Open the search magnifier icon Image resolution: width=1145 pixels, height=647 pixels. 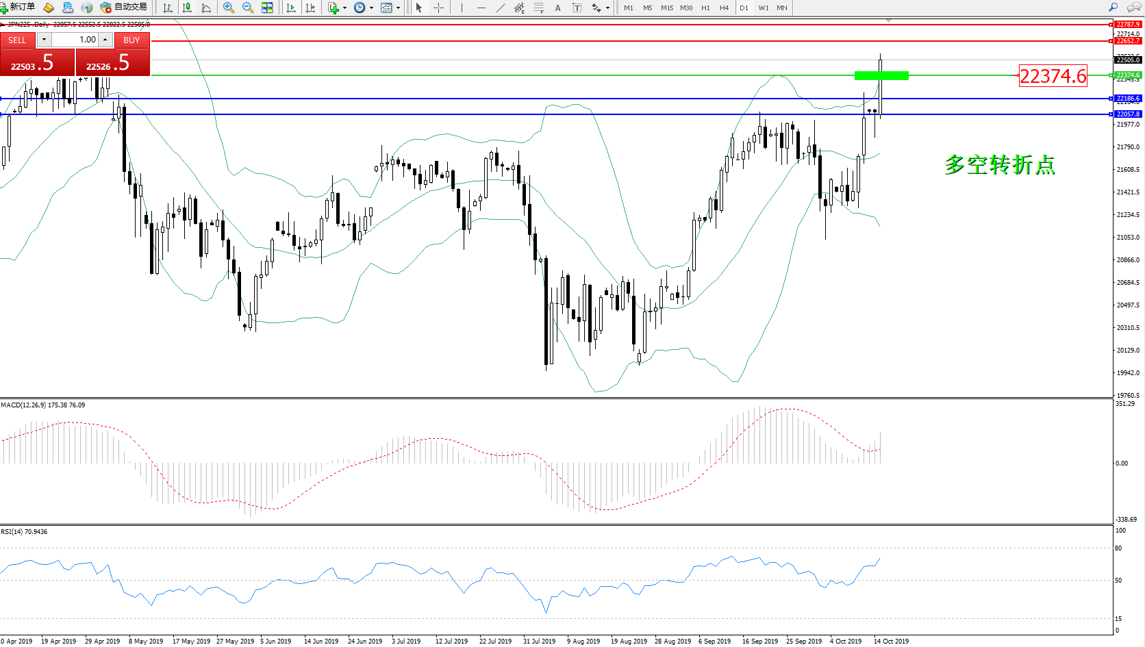[1113, 8]
